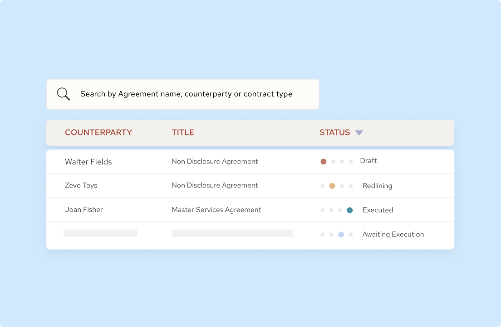The height and width of the screenshot is (327, 501).
Task: Sort by the Title column header
Action: pyautogui.click(x=183, y=132)
